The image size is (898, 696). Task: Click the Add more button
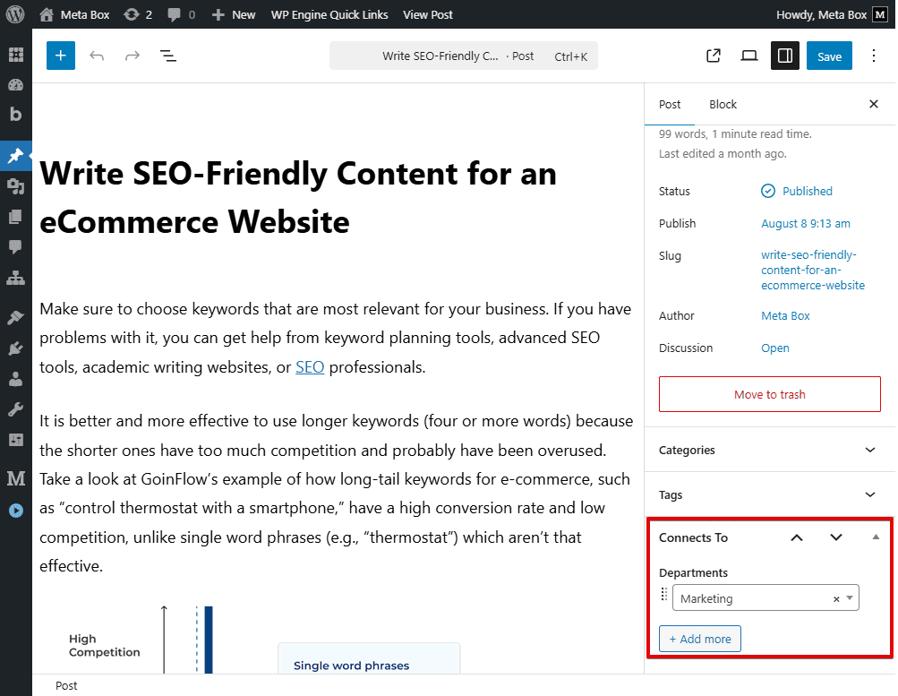(x=700, y=639)
